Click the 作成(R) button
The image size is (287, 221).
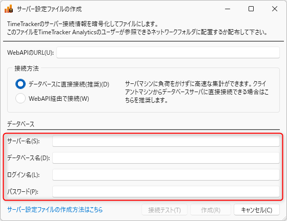pos(211,210)
